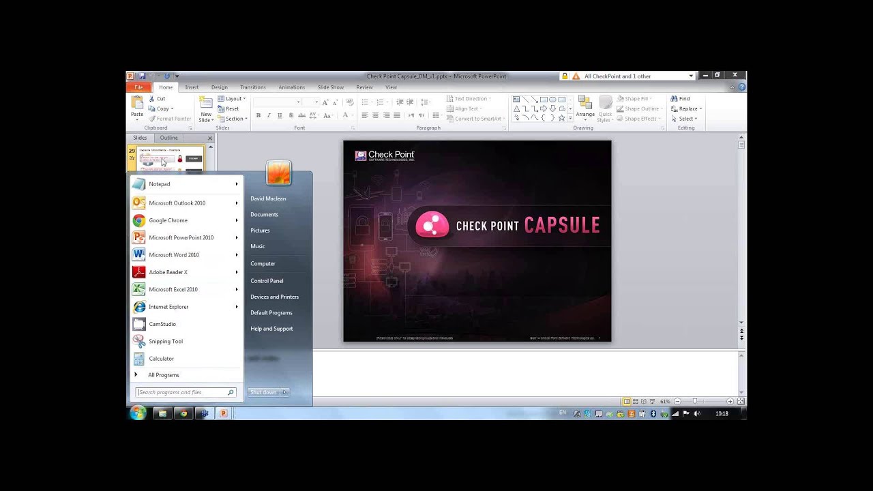Toggle Italic formatting

(x=269, y=115)
